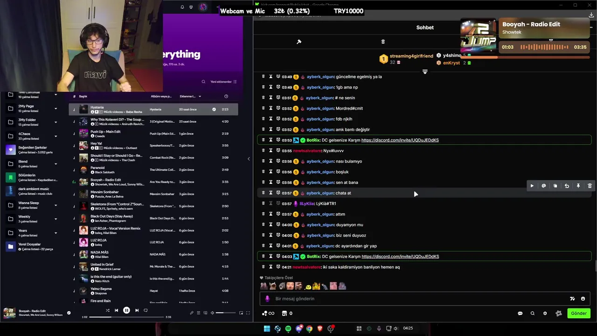Reply arrow in hovered message toolbar
Image resolution: width=597 pixels, height=336 pixels.
567,186
